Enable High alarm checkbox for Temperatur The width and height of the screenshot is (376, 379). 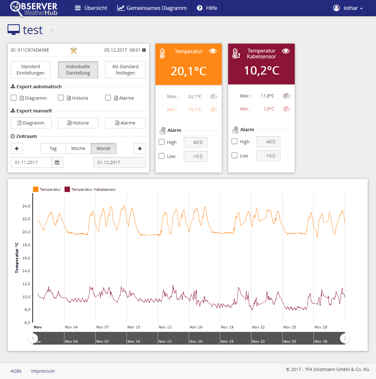click(x=162, y=142)
